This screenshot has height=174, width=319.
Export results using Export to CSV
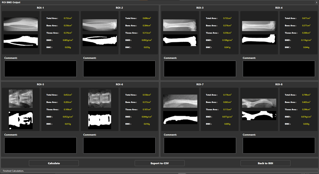[x=159, y=163]
